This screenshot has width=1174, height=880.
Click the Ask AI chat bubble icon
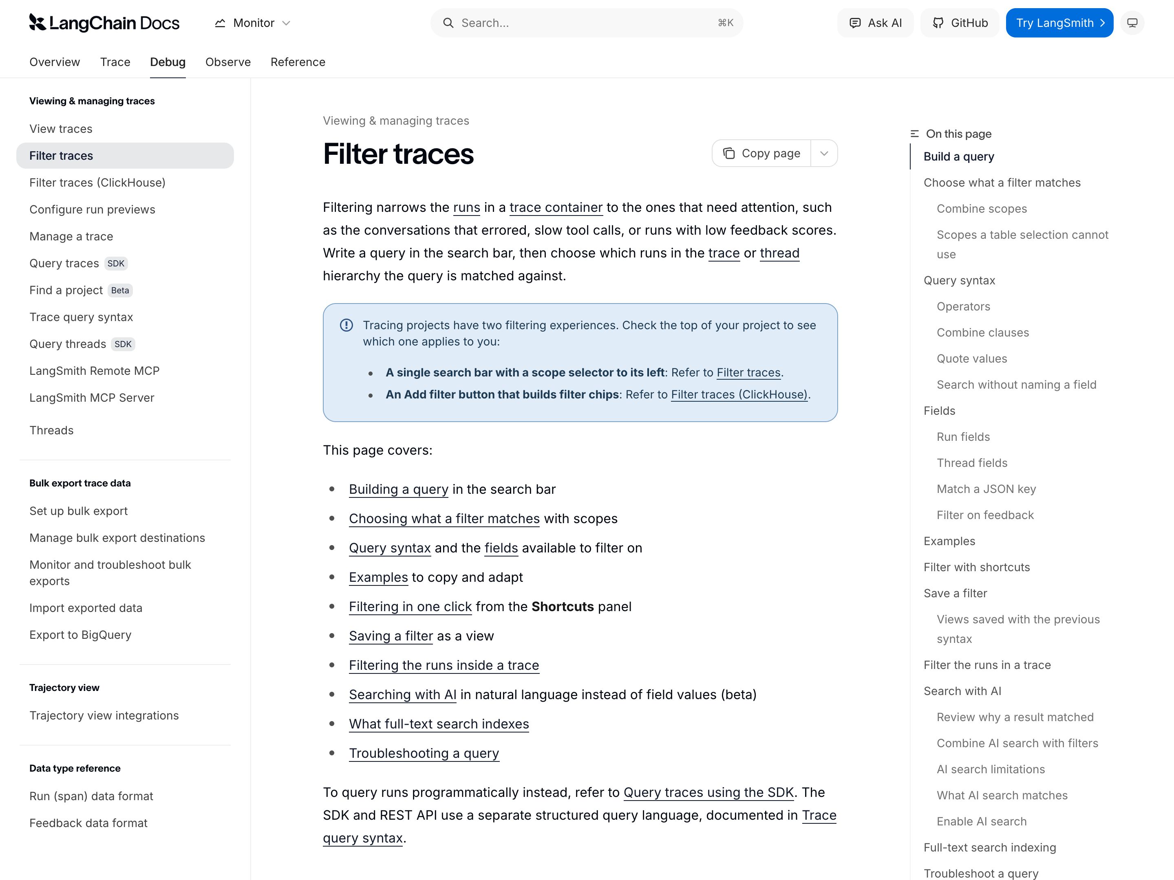pos(854,23)
